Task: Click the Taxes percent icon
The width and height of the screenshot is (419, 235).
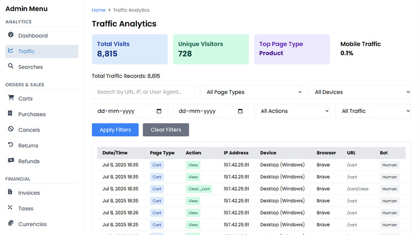Action: (10, 207)
